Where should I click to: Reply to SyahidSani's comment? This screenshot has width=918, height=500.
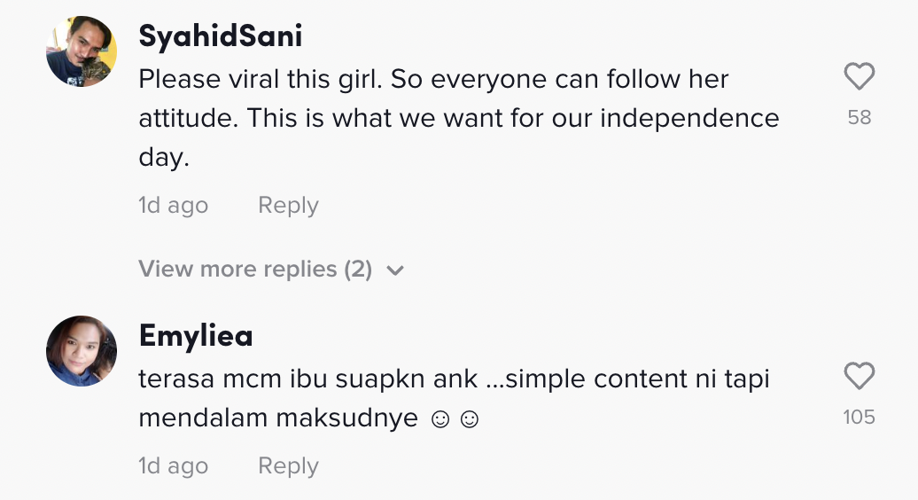pos(288,206)
